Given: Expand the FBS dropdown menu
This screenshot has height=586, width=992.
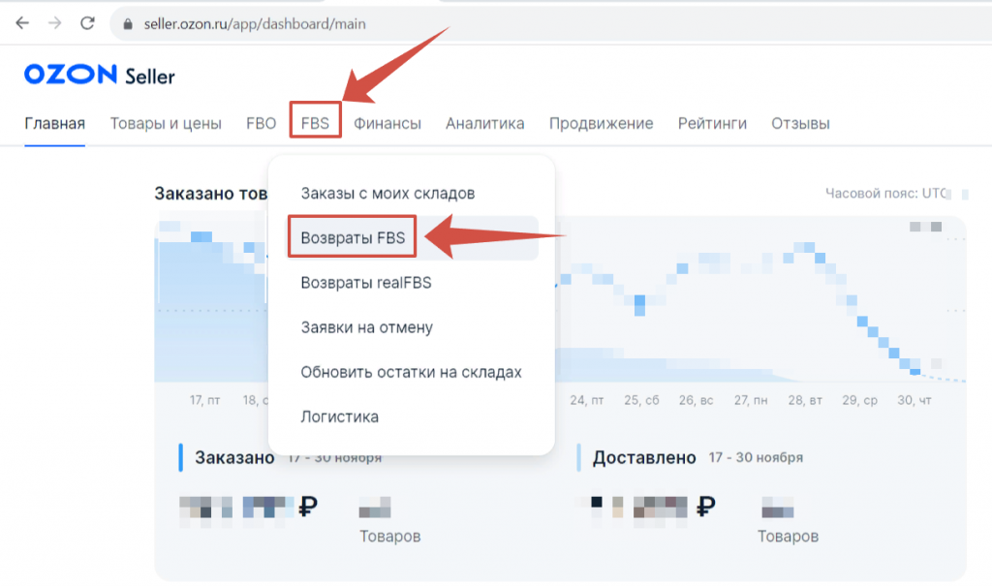Looking at the screenshot, I should (x=315, y=123).
